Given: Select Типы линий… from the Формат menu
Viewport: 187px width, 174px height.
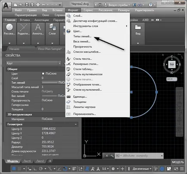Looking at the screenshot, I should (x=82, y=36).
